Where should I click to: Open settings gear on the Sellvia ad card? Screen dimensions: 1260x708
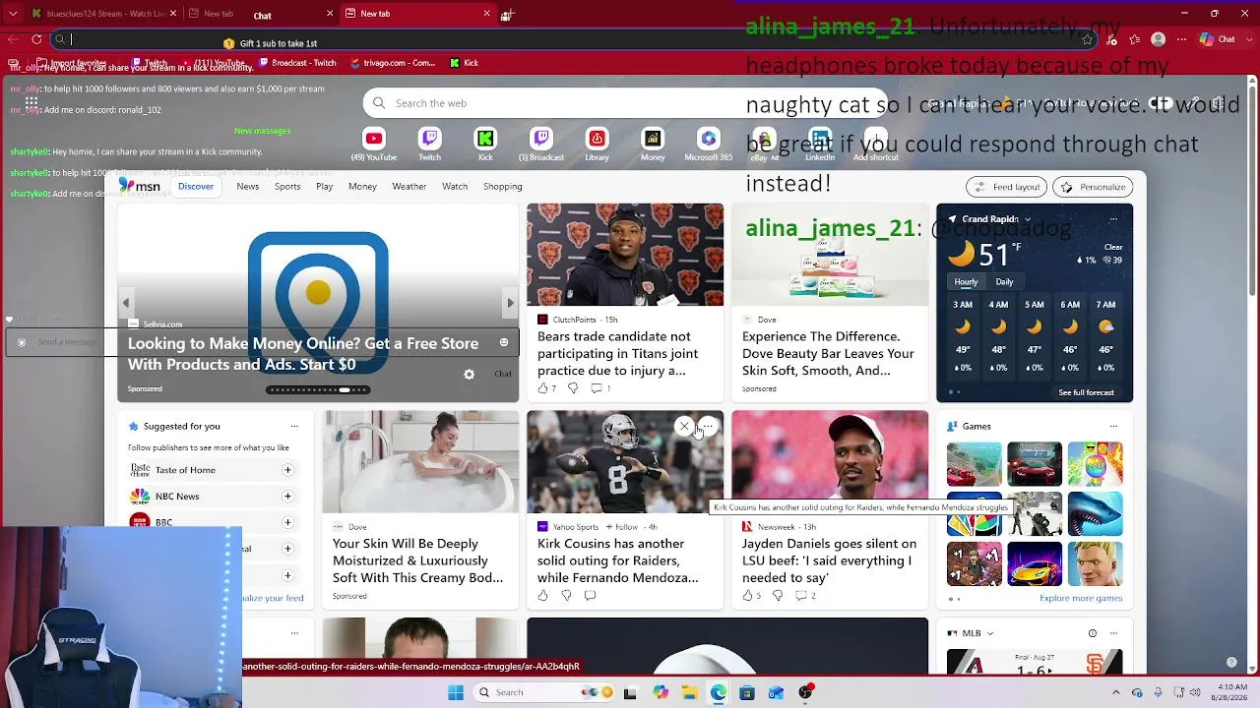click(469, 375)
